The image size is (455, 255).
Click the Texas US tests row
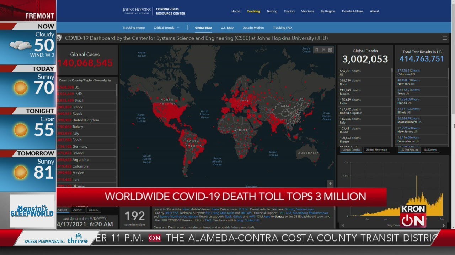click(x=422, y=92)
